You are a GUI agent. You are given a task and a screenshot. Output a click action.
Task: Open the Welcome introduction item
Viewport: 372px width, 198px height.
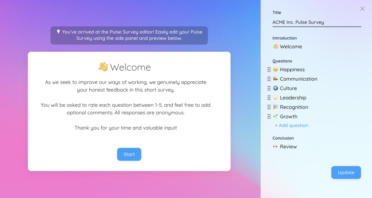tap(287, 47)
